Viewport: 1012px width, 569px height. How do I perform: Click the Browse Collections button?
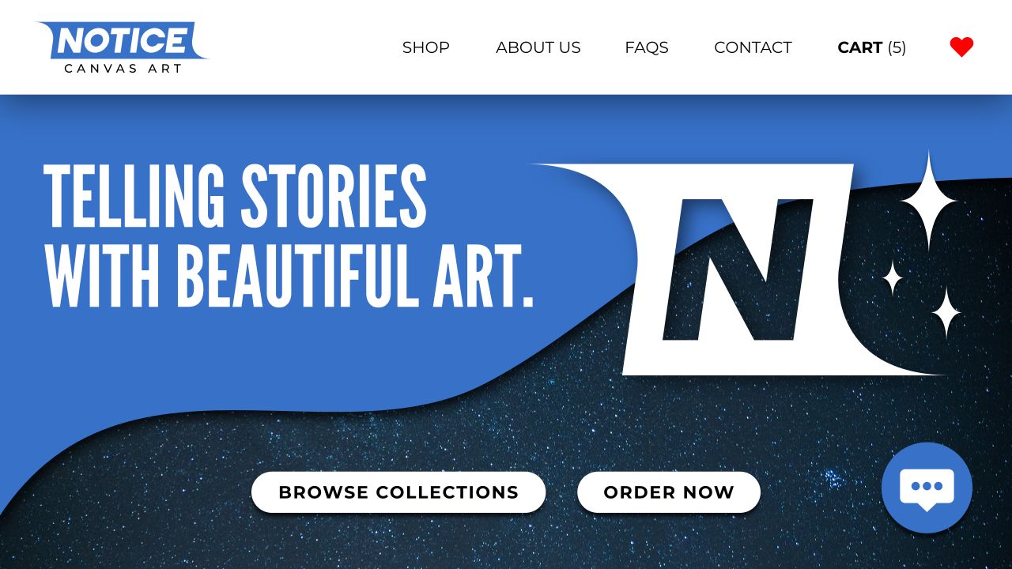[x=398, y=492]
